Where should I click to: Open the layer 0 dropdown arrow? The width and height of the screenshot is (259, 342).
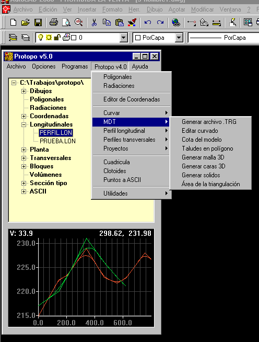tap(124, 38)
